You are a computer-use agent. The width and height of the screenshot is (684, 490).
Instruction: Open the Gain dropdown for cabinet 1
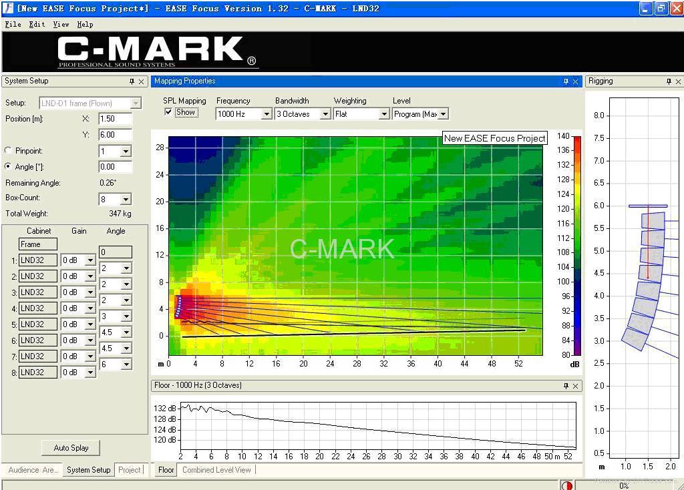point(90,261)
